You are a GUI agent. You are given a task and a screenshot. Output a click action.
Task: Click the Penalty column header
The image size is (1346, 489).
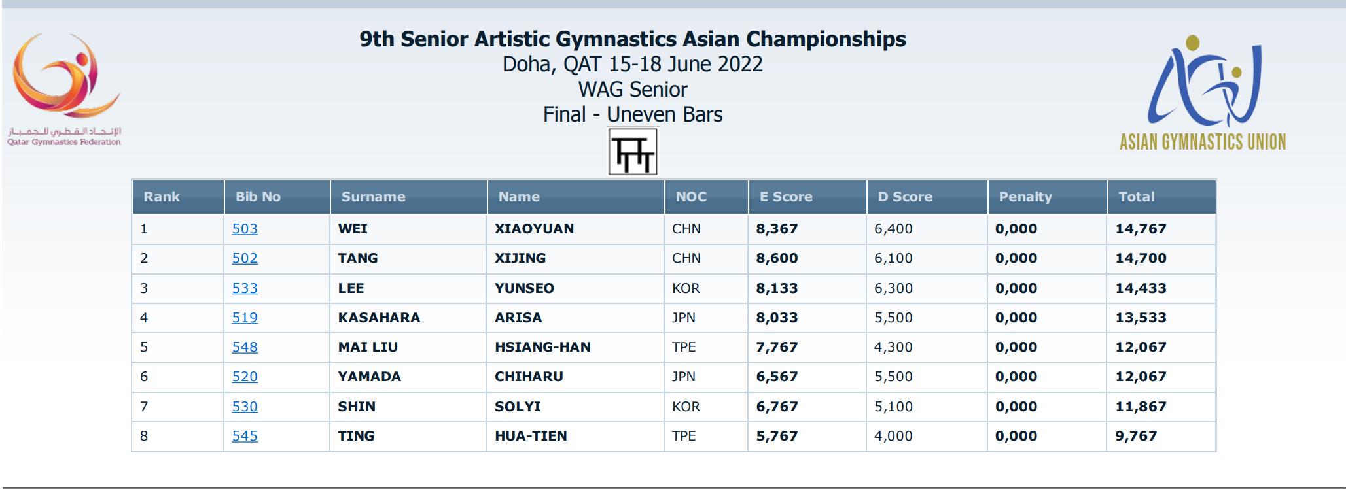(1025, 197)
